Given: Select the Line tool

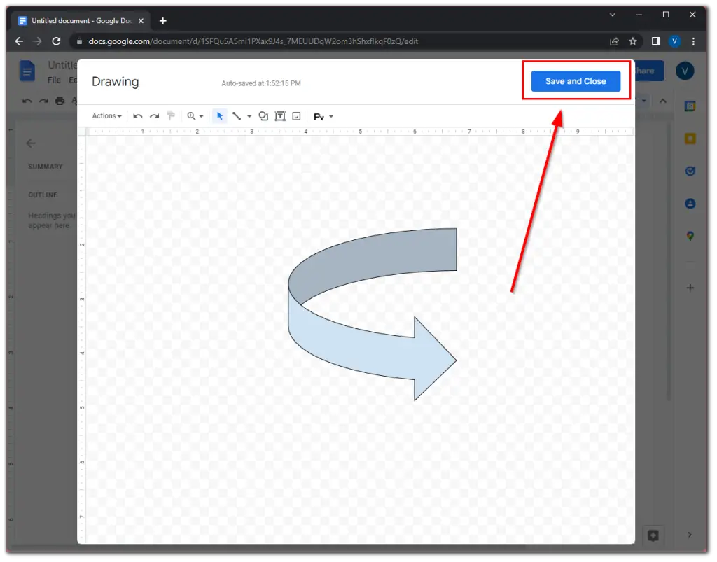Looking at the screenshot, I should (x=237, y=115).
